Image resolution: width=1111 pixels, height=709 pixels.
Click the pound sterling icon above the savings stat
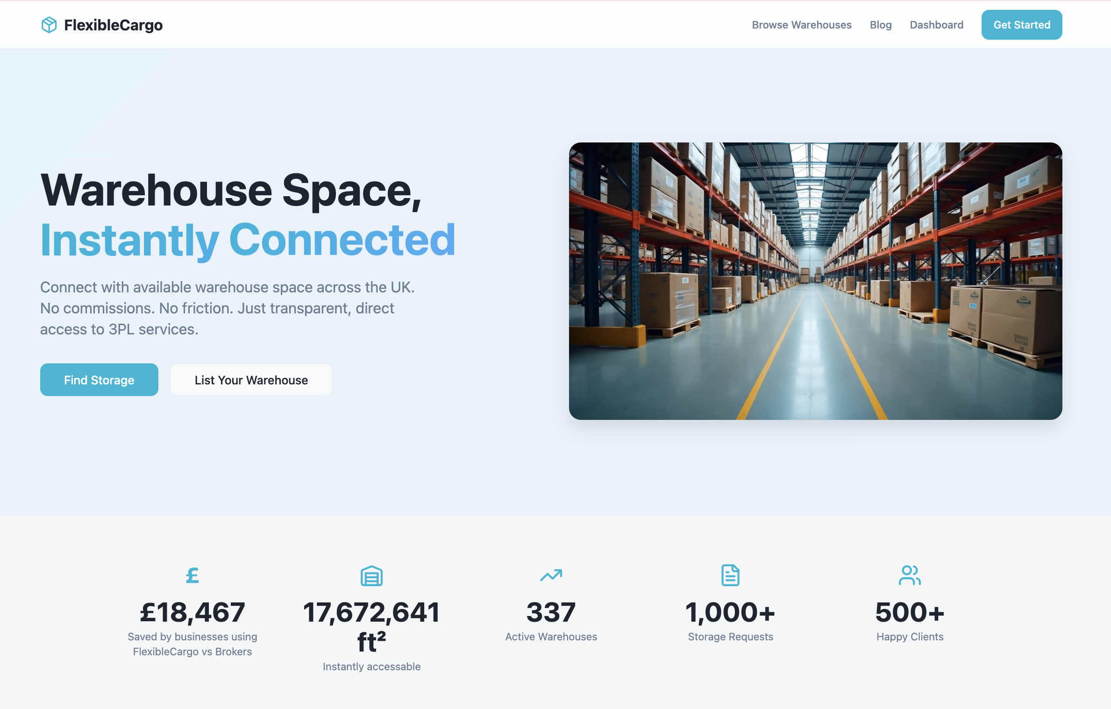[192, 575]
